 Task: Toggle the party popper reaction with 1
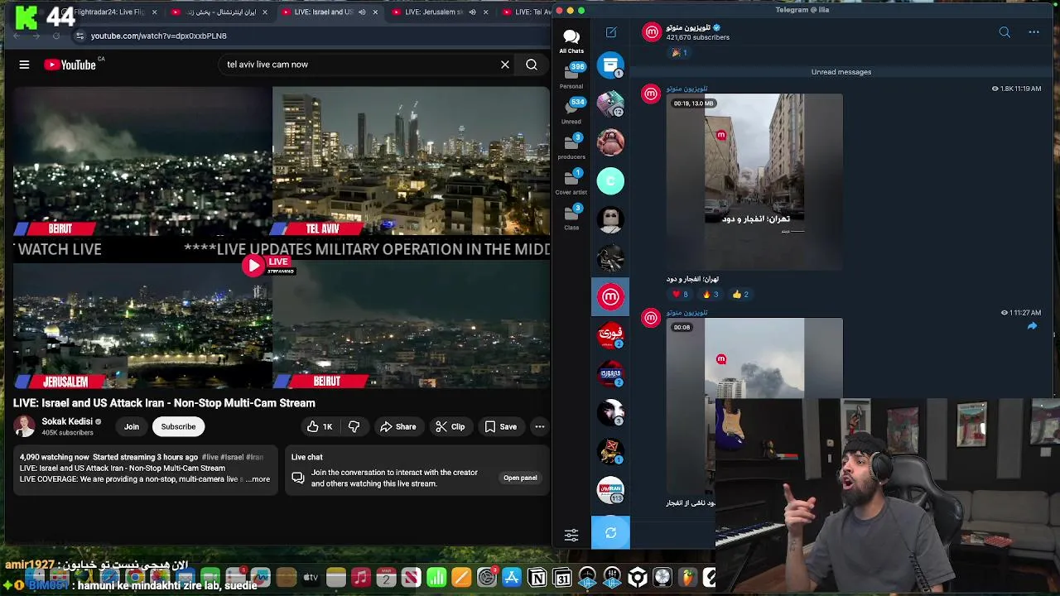(679, 53)
